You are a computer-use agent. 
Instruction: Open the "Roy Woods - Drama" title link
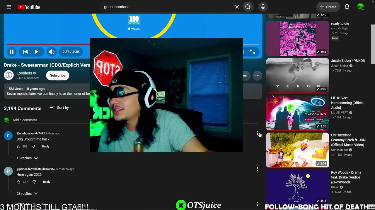346,177
